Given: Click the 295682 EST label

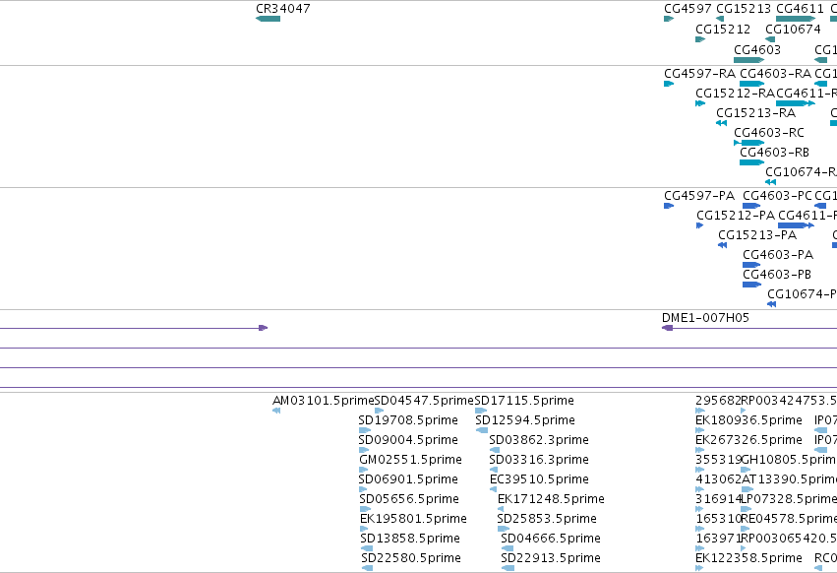Looking at the screenshot, I should 719,401.
